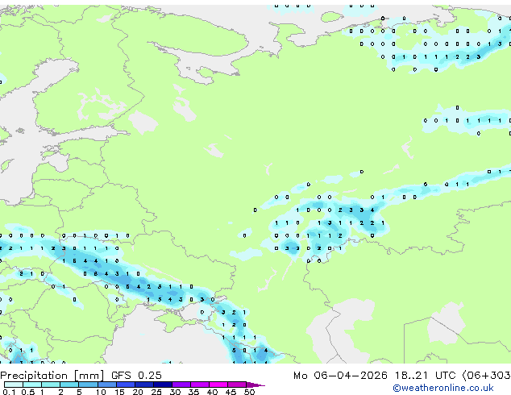Select the 20–25 mm legend swatch
The width and height of the screenshot is (511, 395).
(143, 385)
